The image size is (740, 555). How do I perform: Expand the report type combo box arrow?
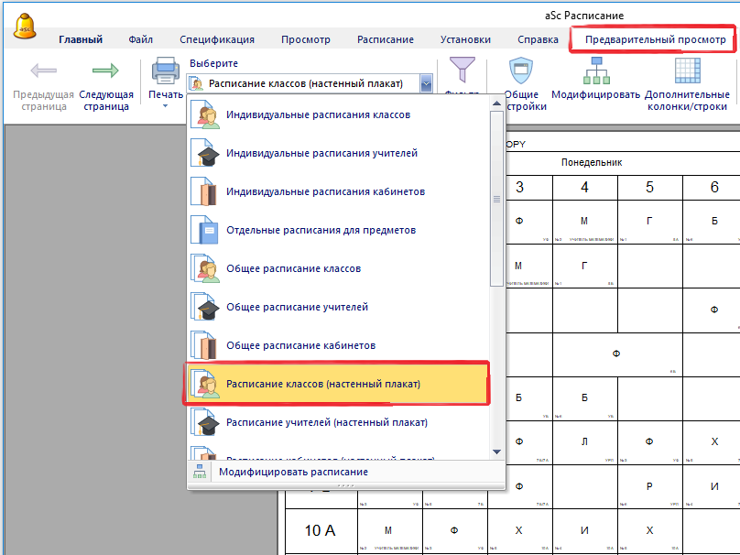[x=426, y=83]
